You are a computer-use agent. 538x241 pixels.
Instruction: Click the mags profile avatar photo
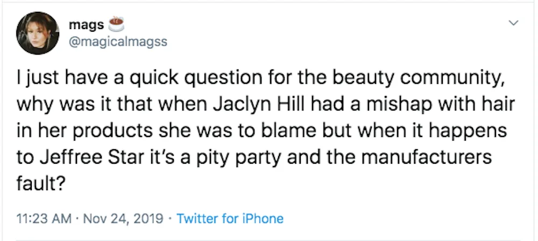[37, 33]
